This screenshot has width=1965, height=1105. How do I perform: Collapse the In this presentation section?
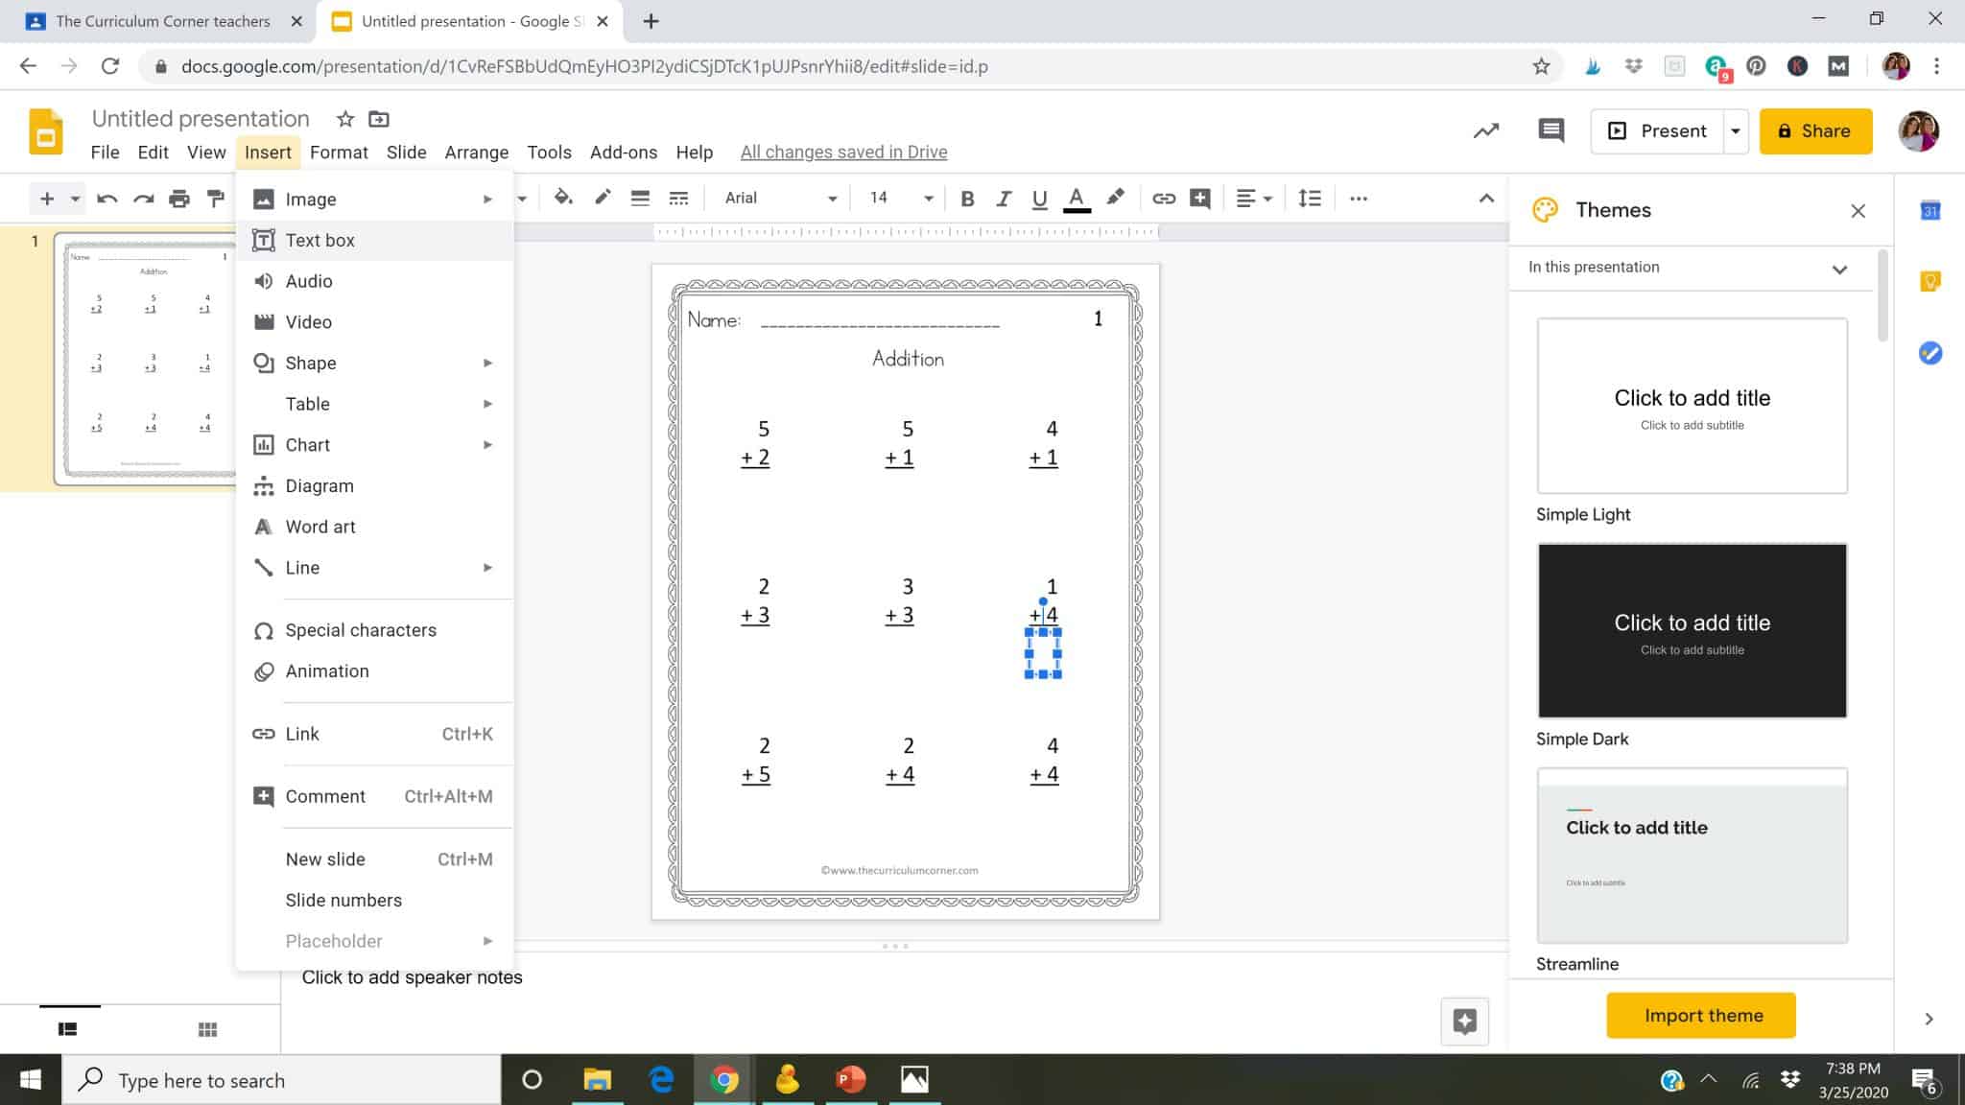click(1839, 270)
